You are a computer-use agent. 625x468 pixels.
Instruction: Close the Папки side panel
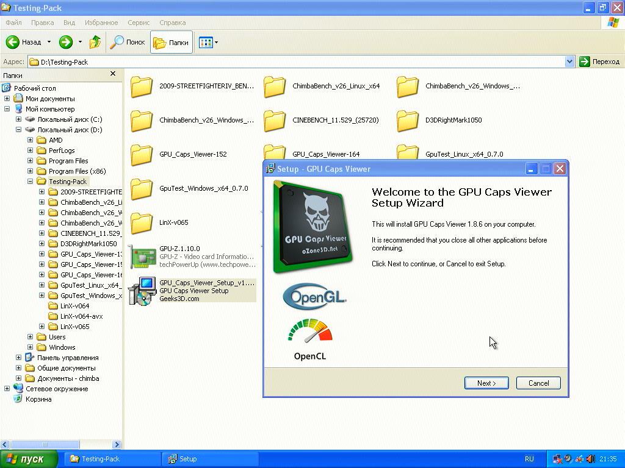click(113, 74)
